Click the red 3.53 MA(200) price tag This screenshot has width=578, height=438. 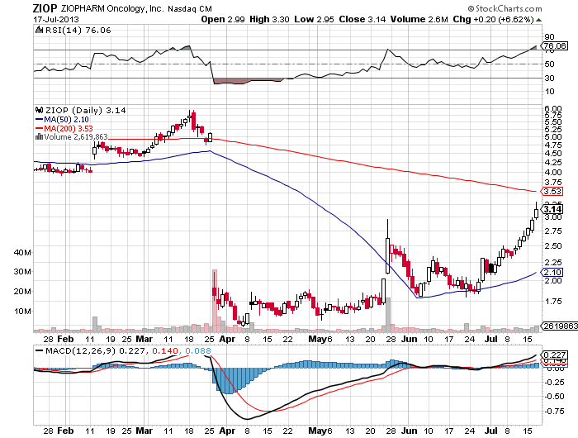click(552, 191)
